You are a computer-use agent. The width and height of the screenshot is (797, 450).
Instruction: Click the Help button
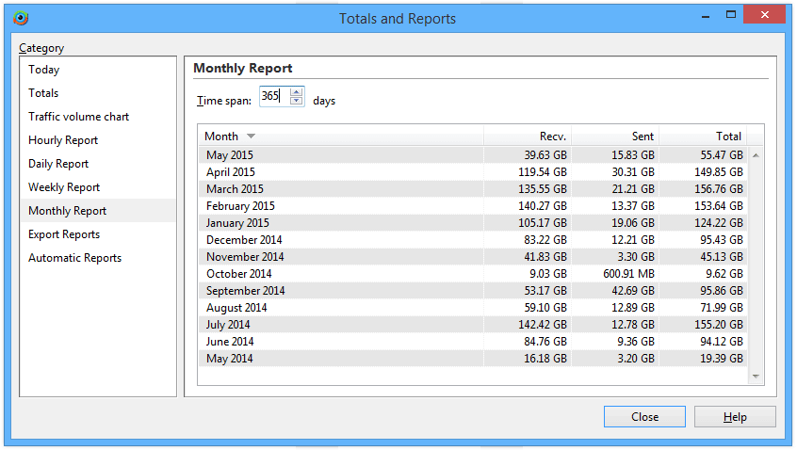click(x=735, y=417)
